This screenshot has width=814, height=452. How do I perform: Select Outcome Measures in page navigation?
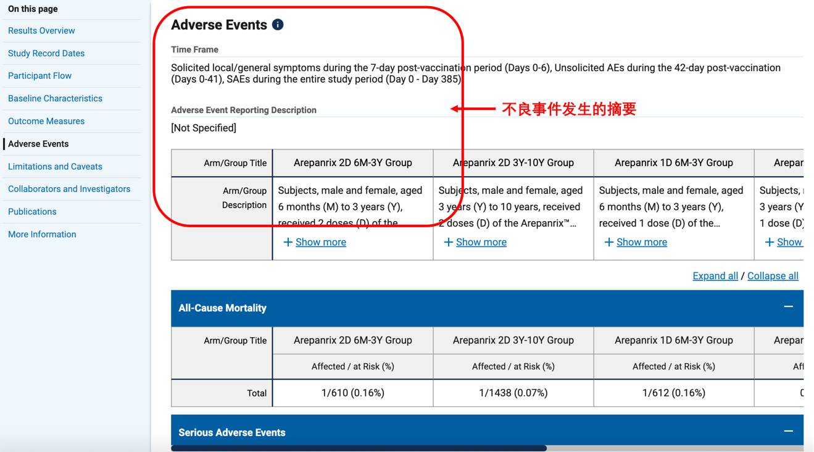(x=46, y=121)
